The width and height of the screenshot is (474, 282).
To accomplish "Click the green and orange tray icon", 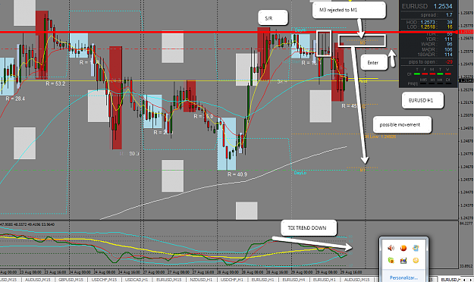I will [x=391, y=260].
